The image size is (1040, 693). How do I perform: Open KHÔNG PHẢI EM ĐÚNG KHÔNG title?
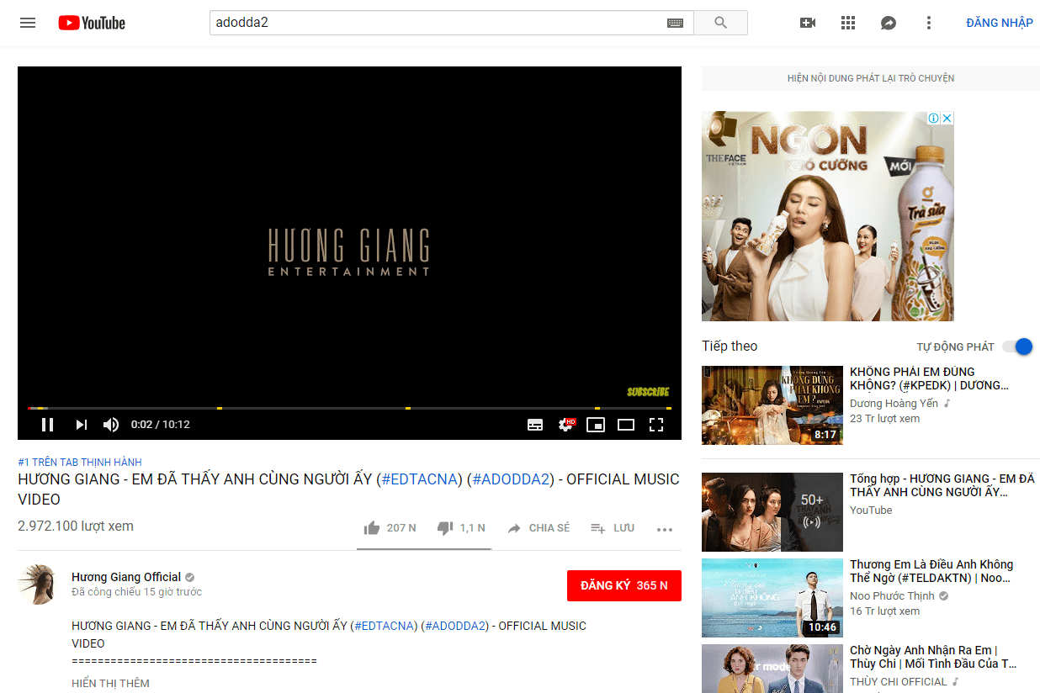[x=929, y=378]
